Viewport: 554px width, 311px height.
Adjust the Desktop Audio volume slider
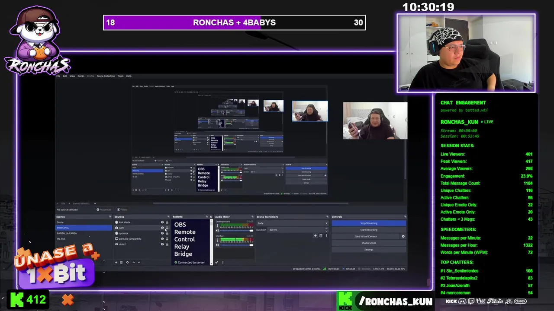coord(236,230)
